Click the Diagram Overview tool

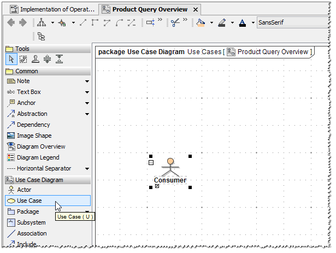point(40,146)
